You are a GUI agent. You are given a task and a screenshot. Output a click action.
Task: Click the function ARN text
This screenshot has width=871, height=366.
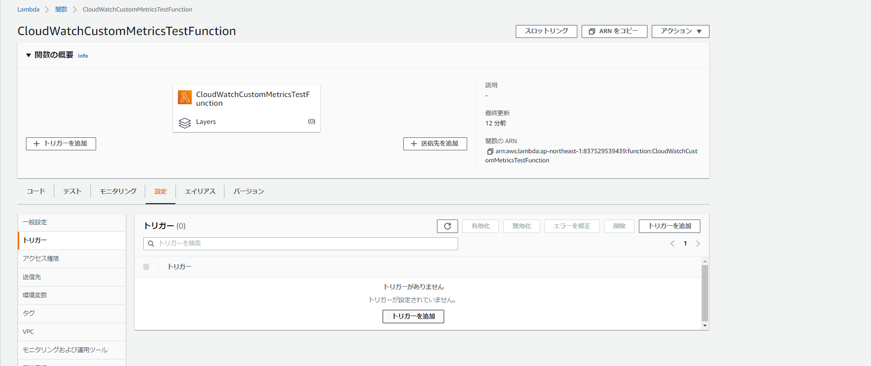click(x=591, y=156)
